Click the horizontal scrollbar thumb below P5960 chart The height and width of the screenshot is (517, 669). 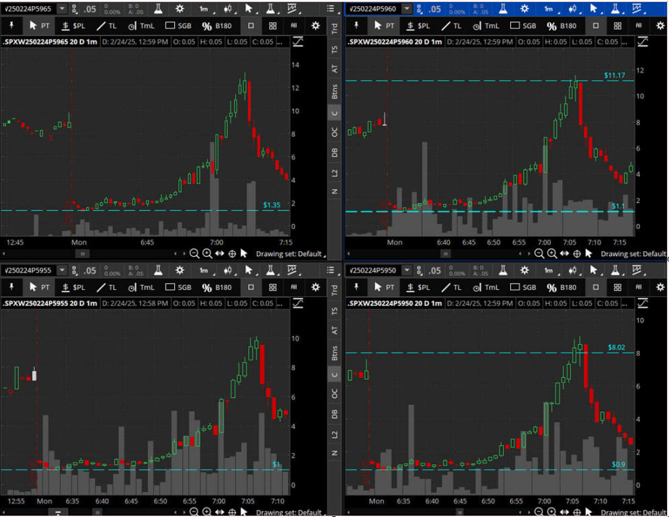coord(445,254)
